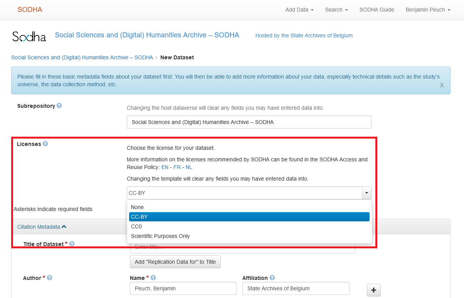Screen dimensions: 464x298
Task: Select Scientific Purposes Only license
Action: tap(249, 236)
